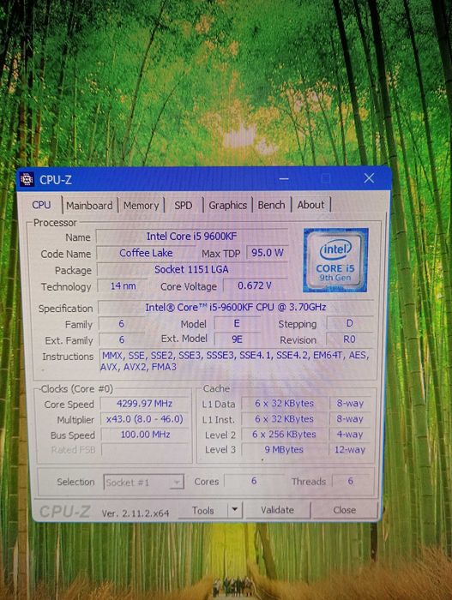Viewport: 452px width, 600px height.
Task: Click the bus speed 100.00 MHz value
Action: (x=145, y=435)
